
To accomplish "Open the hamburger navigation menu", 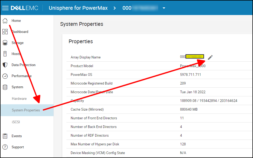I will tap(5, 8).
